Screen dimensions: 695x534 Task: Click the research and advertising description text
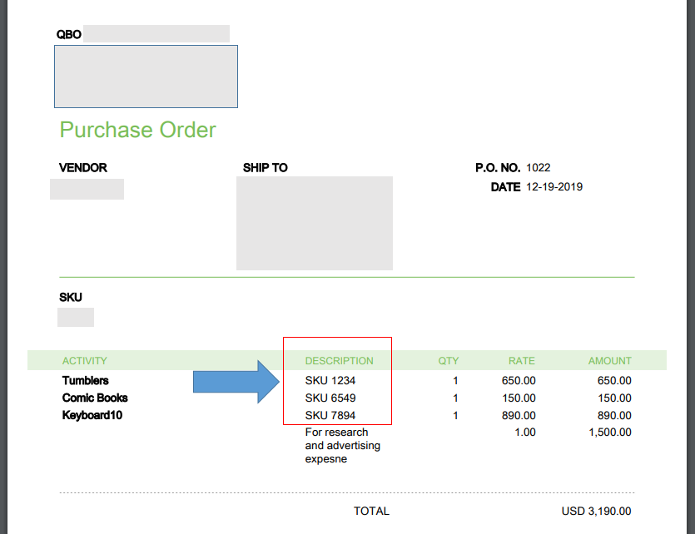point(342,445)
